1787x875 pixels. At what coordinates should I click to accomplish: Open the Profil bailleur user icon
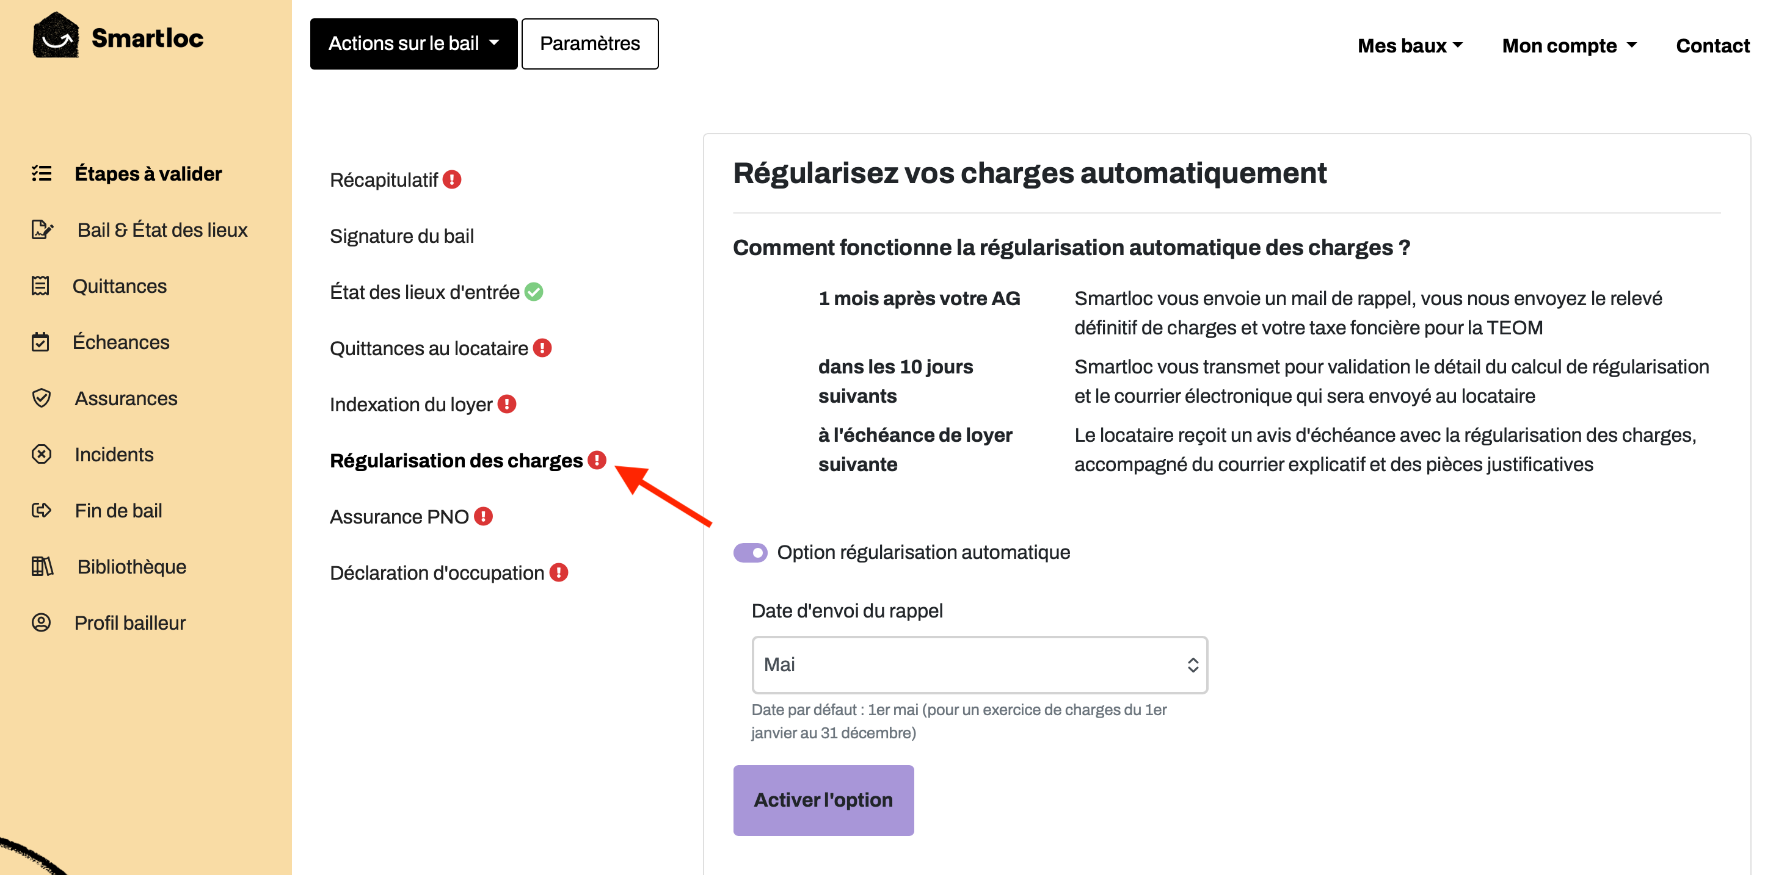pyautogui.click(x=42, y=622)
